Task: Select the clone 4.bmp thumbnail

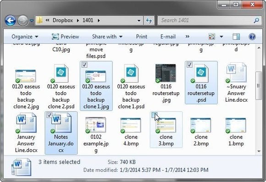Action: click(131, 125)
